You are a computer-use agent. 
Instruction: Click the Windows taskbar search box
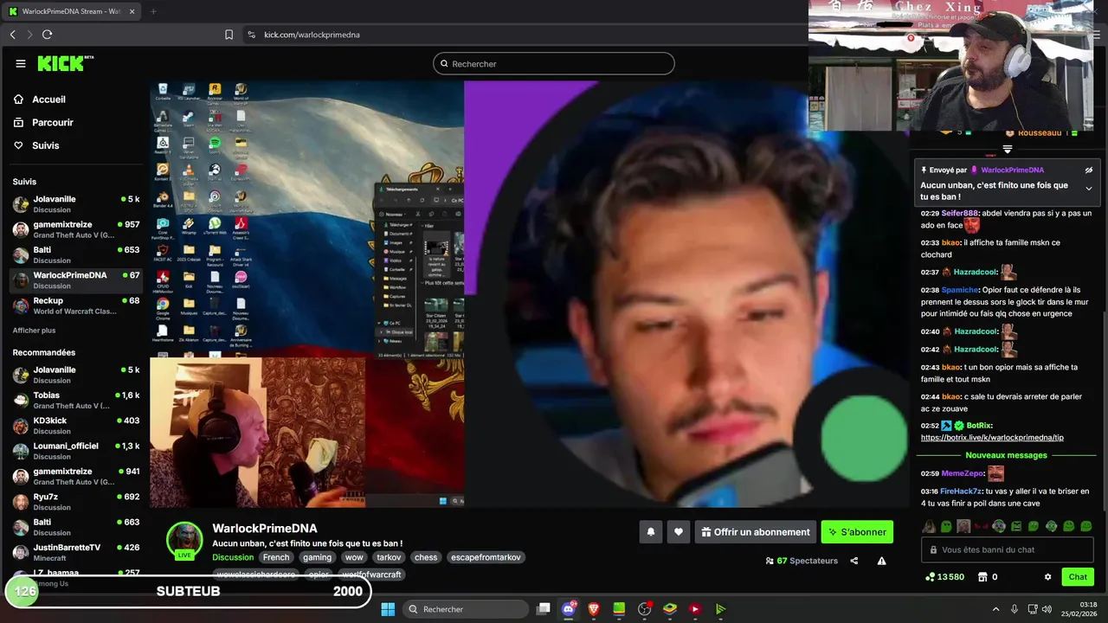[x=466, y=609]
